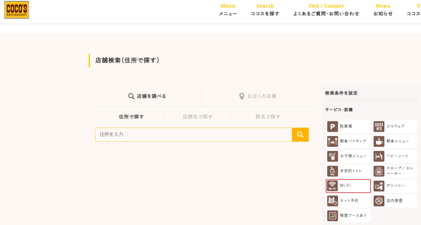The image size is (421, 225).
Task: Click the magnifier icon beside 店舗を調べる
Action: tap(131, 96)
